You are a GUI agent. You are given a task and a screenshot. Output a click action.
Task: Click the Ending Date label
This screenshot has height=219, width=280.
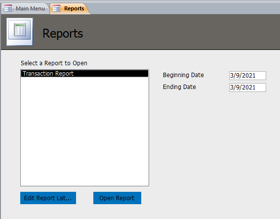pos(179,87)
